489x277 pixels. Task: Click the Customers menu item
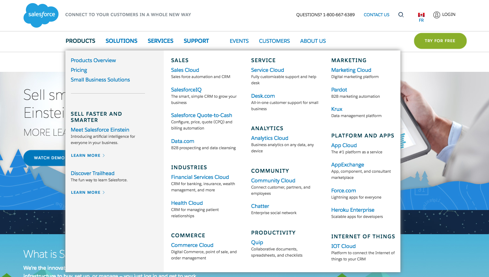(x=274, y=41)
